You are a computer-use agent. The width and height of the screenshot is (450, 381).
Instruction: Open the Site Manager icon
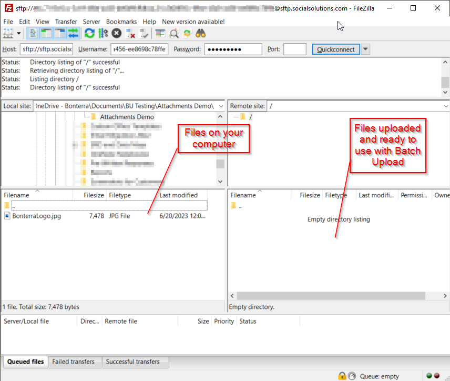click(x=8, y=34)
